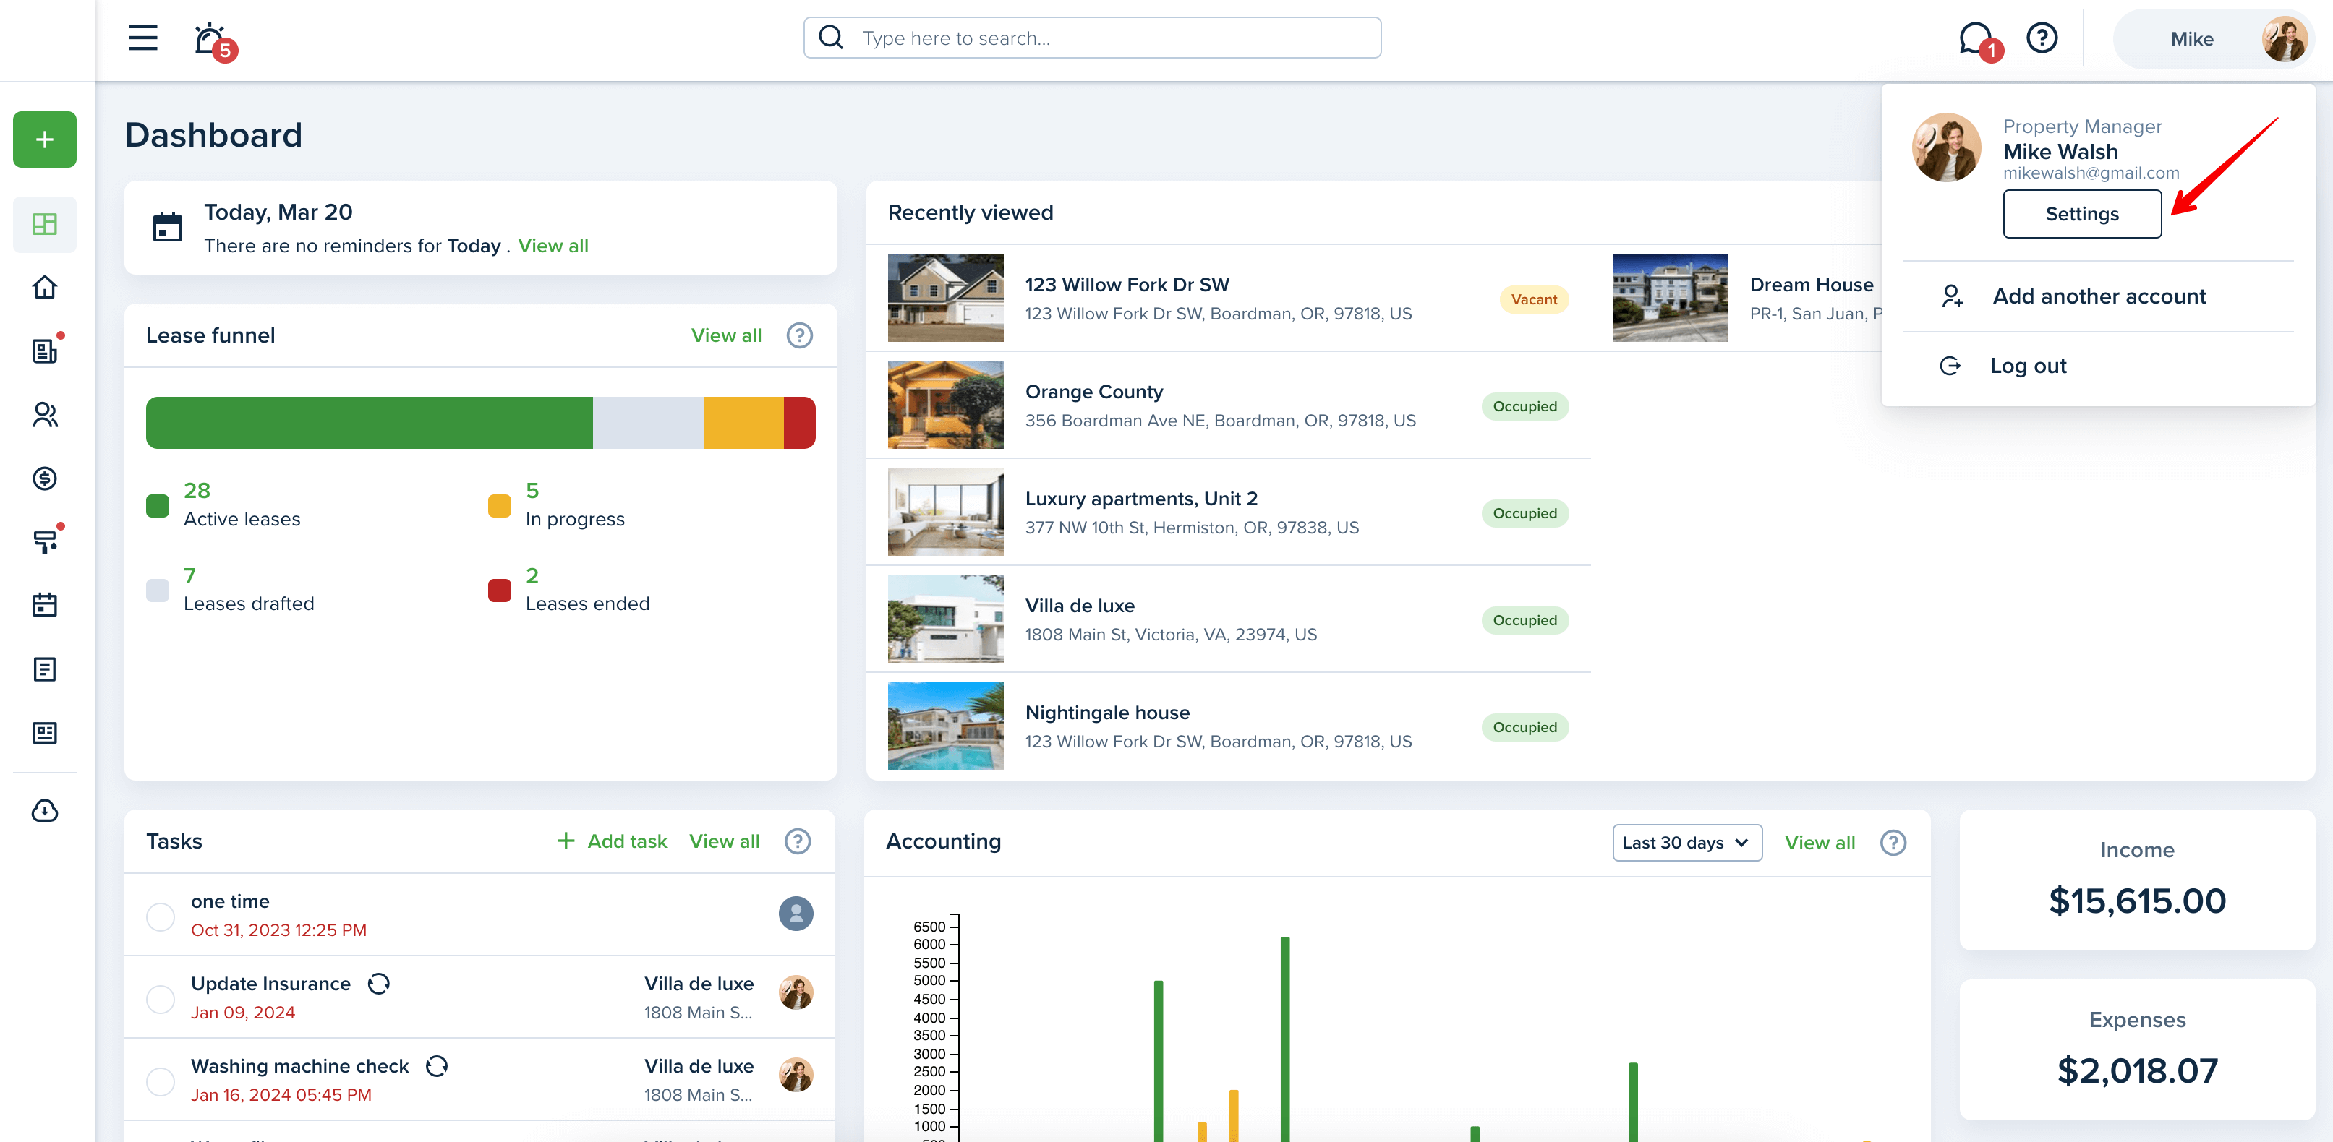Screen dimensions: 2333x1142
Task: Click the Settings button
Action: (2081, 213)
